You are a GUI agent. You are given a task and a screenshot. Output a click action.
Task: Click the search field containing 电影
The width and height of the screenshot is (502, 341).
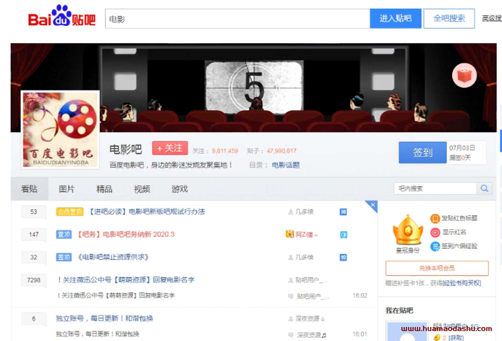pos(237,19)
